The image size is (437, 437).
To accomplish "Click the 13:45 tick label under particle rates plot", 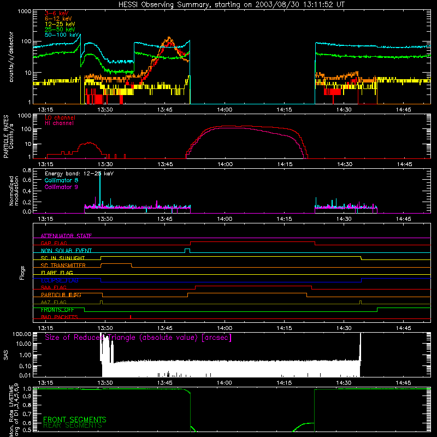I will [x=165, y=164].
